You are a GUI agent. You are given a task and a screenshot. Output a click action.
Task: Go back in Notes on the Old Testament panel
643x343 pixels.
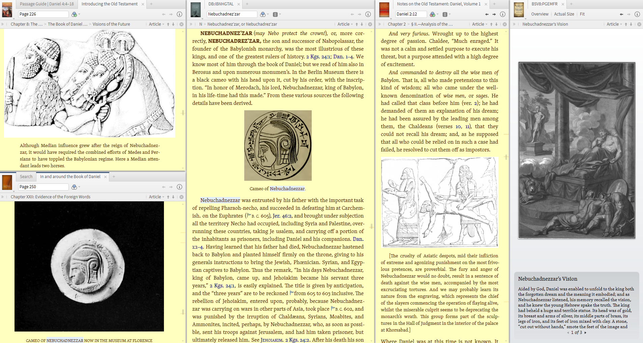(x=487, y=14)
